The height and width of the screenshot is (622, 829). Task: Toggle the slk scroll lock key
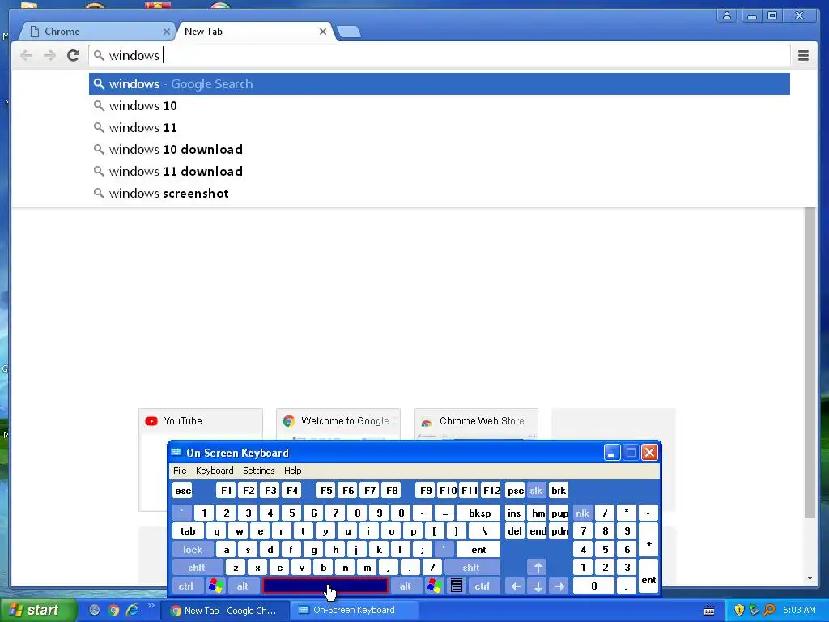tap(536, 491)
